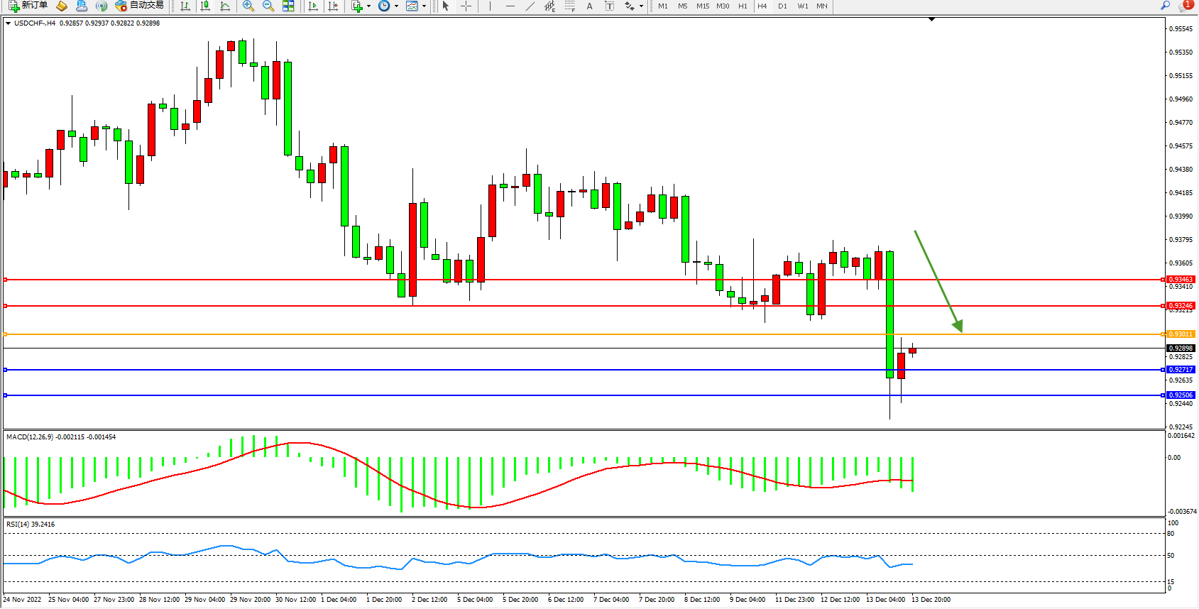This screenshot has width=1199, height=609.
Task: Toggle AutoTrading (自动交易) button
Action: pos(140,6)
